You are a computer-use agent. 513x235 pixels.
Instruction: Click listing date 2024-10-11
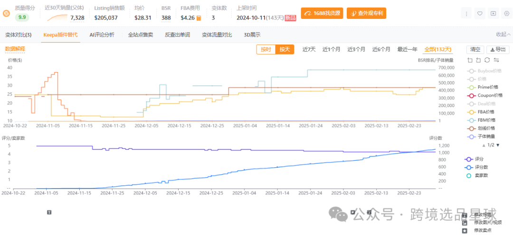[x=251, y=18]
